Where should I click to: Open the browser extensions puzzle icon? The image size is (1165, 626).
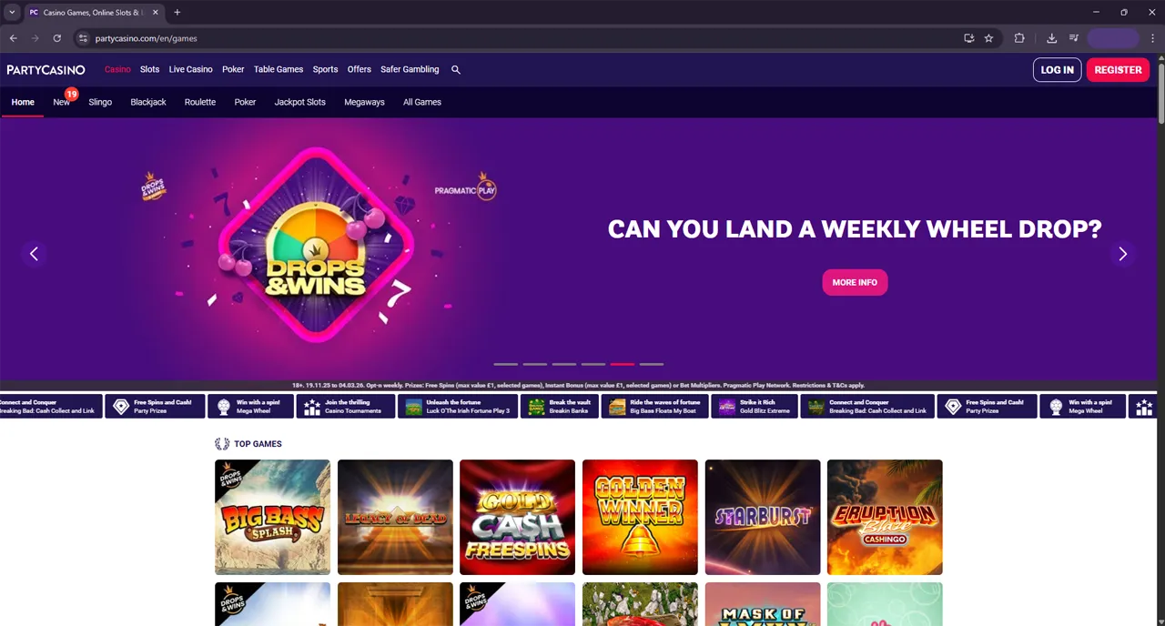[1019, 38]
